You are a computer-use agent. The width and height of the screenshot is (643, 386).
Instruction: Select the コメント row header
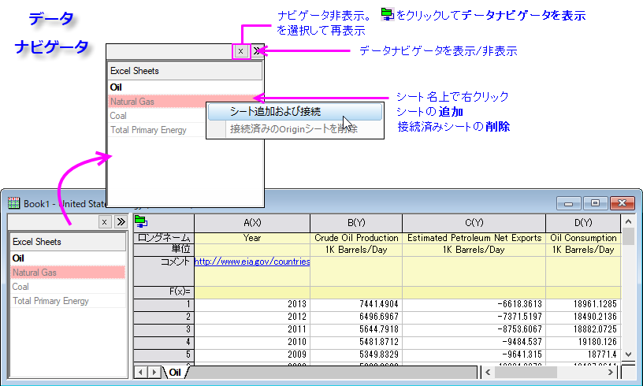point(164,271)
